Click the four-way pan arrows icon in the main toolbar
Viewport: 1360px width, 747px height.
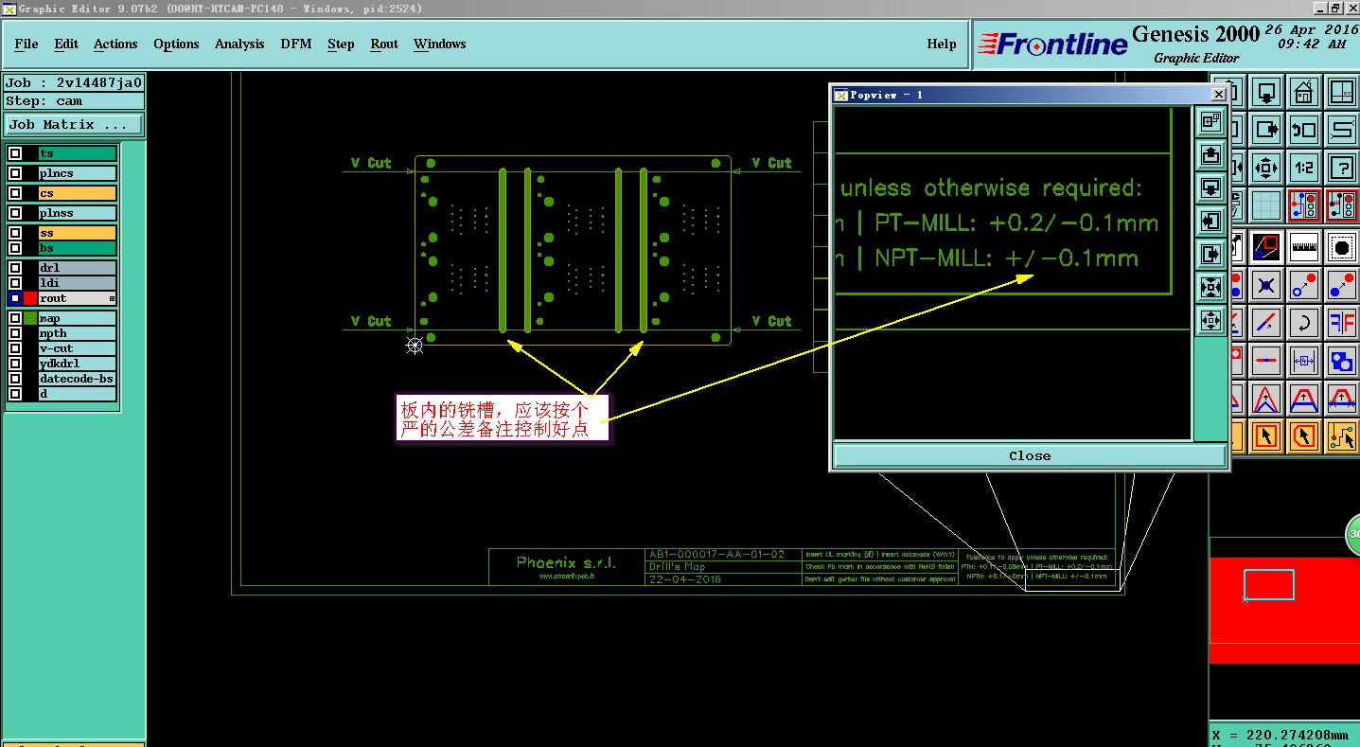tap(1266, 168)
